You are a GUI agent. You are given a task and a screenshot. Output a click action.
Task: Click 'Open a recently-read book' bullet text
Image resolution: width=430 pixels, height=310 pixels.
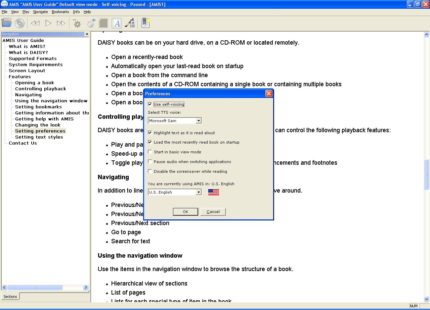[147, 57]
